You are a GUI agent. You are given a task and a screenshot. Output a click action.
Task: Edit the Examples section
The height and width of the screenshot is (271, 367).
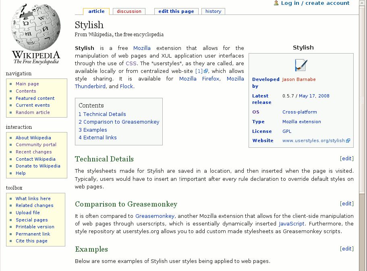346,248
